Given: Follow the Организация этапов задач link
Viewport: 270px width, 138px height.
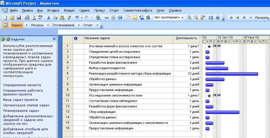Looking at the screenshot, I should coord(26,105).
